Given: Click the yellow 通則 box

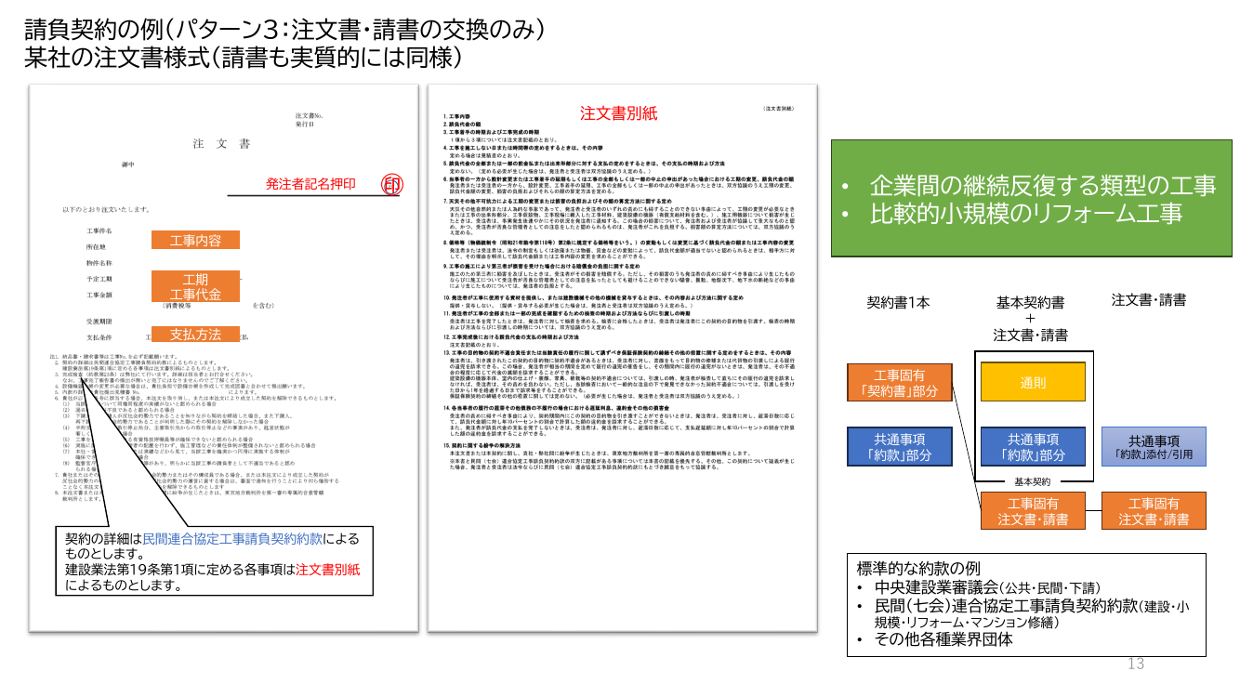Looking at the screenshot, I should pos(1033,382).
